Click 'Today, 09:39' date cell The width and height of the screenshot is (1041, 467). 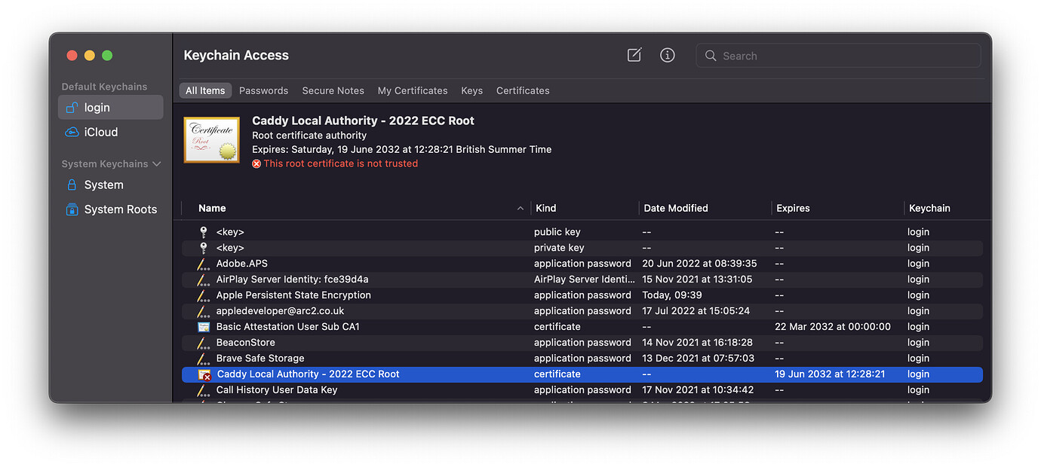coord(672,295)
